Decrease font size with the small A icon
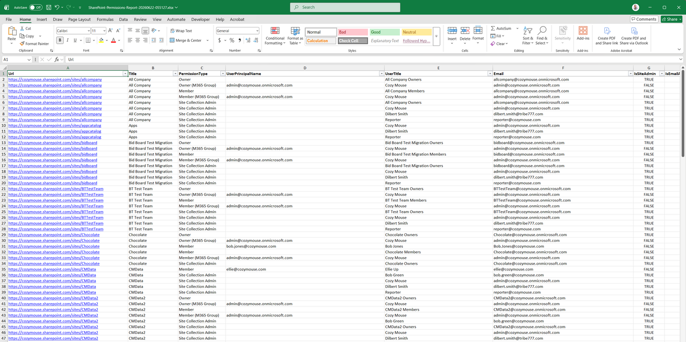 tap(119, 31)
